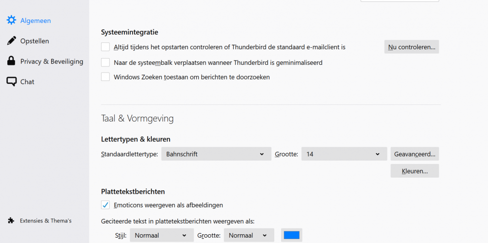488x243 pixels.
Task: Toggle minimize to system tray checkbox
Action: tap(105, 62)
